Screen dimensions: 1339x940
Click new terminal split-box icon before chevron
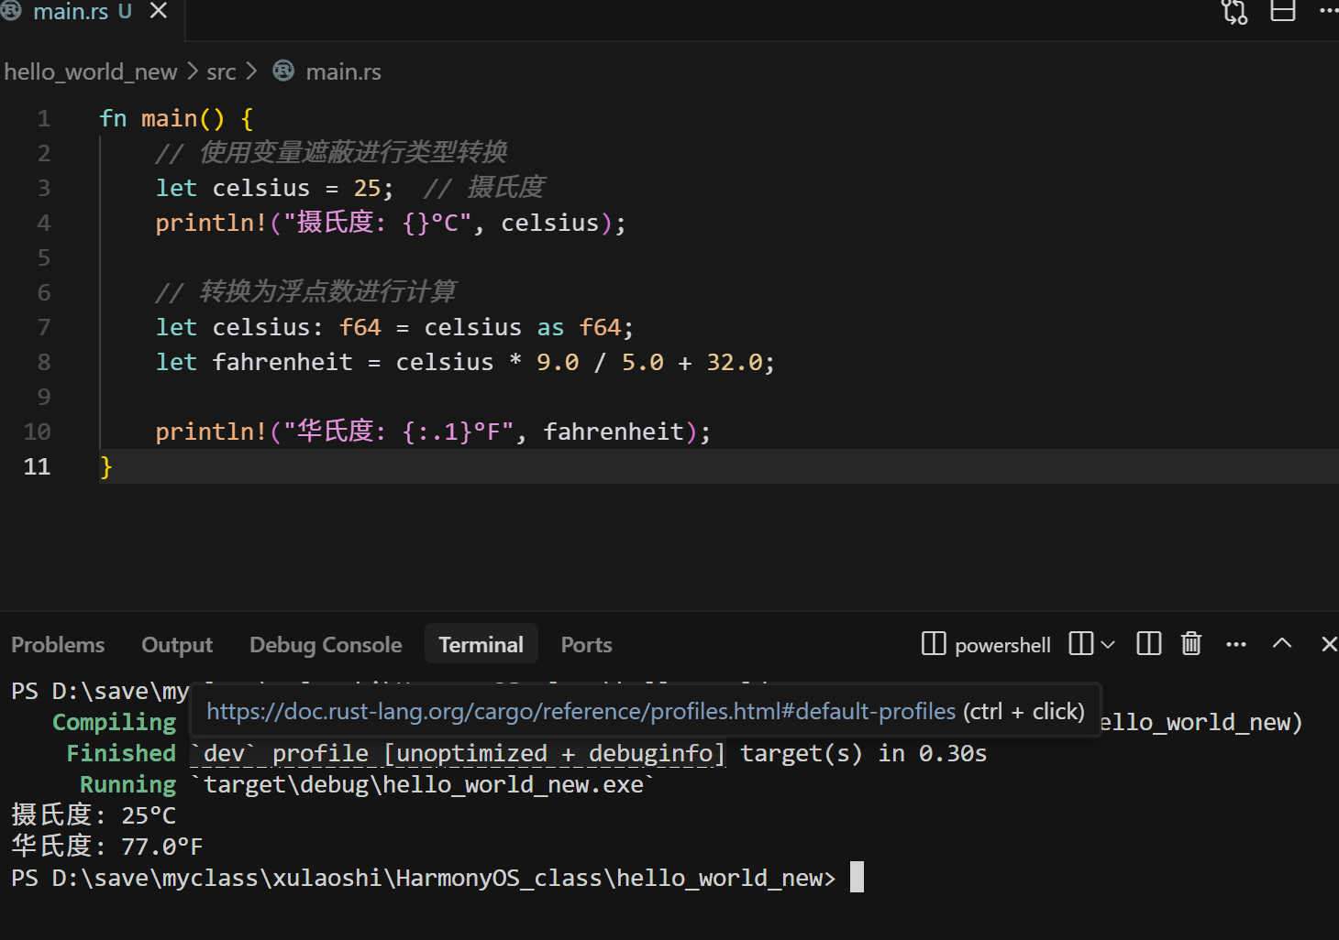[x=1080, y=643]
